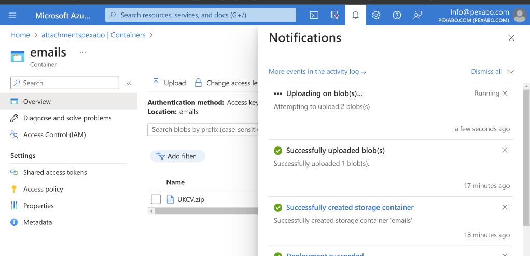This screenshot has width=530, height=256.
Task: Click Dismiss all link
Action: (486, 72)
